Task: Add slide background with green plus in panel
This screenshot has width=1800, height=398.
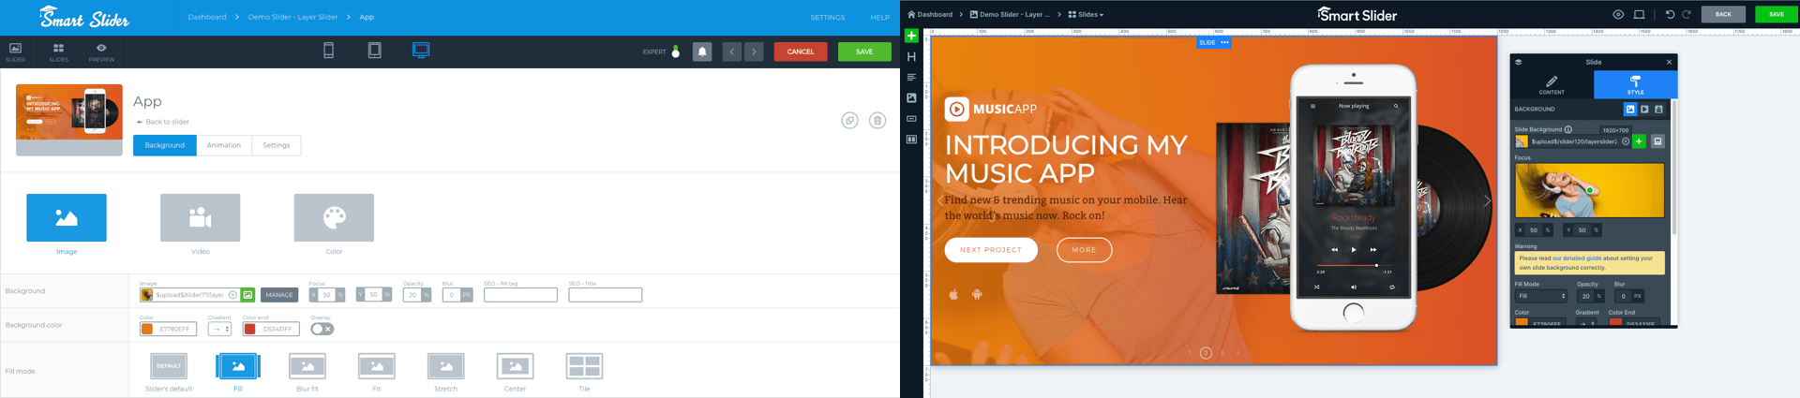Action: point(1639,141)
